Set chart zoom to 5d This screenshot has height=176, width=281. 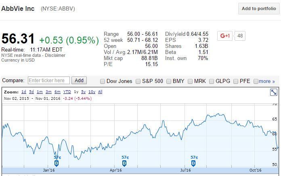tap(31, 92)
